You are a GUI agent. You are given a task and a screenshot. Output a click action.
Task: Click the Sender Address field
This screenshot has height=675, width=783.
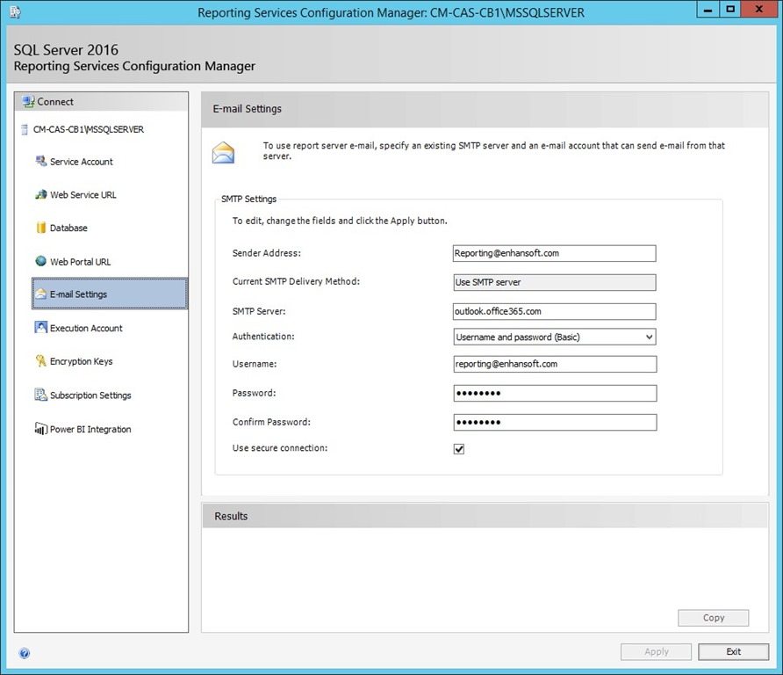click(x=554, y=253)
